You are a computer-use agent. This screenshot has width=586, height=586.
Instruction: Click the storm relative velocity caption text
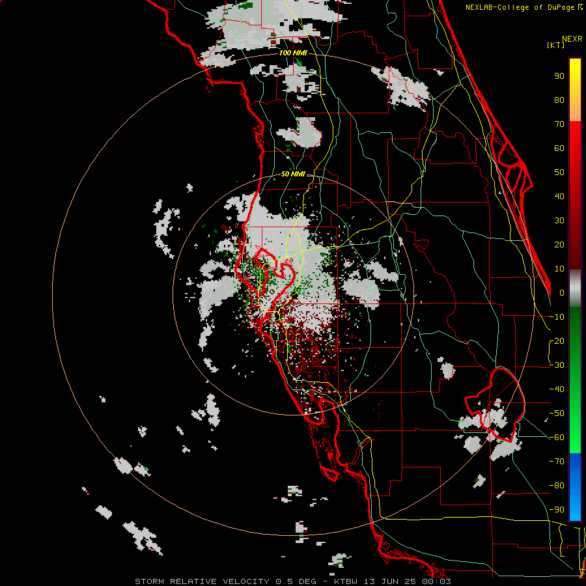(x=292, y=581)
